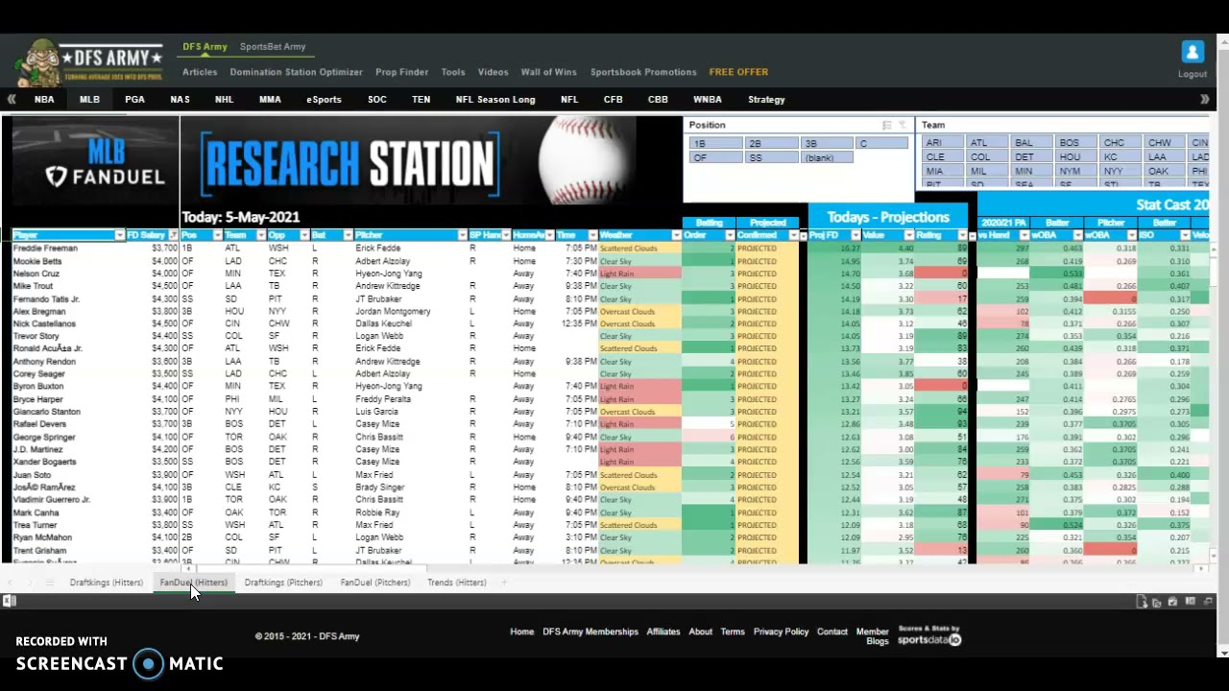Switch to the Trends (Hitters) sheet tab
Image resolution: width=1229 pixels, height=691 pixels.
[x=457, y=583]
